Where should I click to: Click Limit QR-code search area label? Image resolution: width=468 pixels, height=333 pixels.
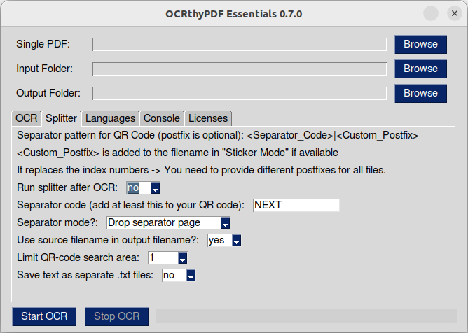(78, 257)
